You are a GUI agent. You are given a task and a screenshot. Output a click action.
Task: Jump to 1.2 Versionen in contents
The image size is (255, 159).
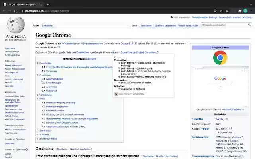(x=51, y=71)
